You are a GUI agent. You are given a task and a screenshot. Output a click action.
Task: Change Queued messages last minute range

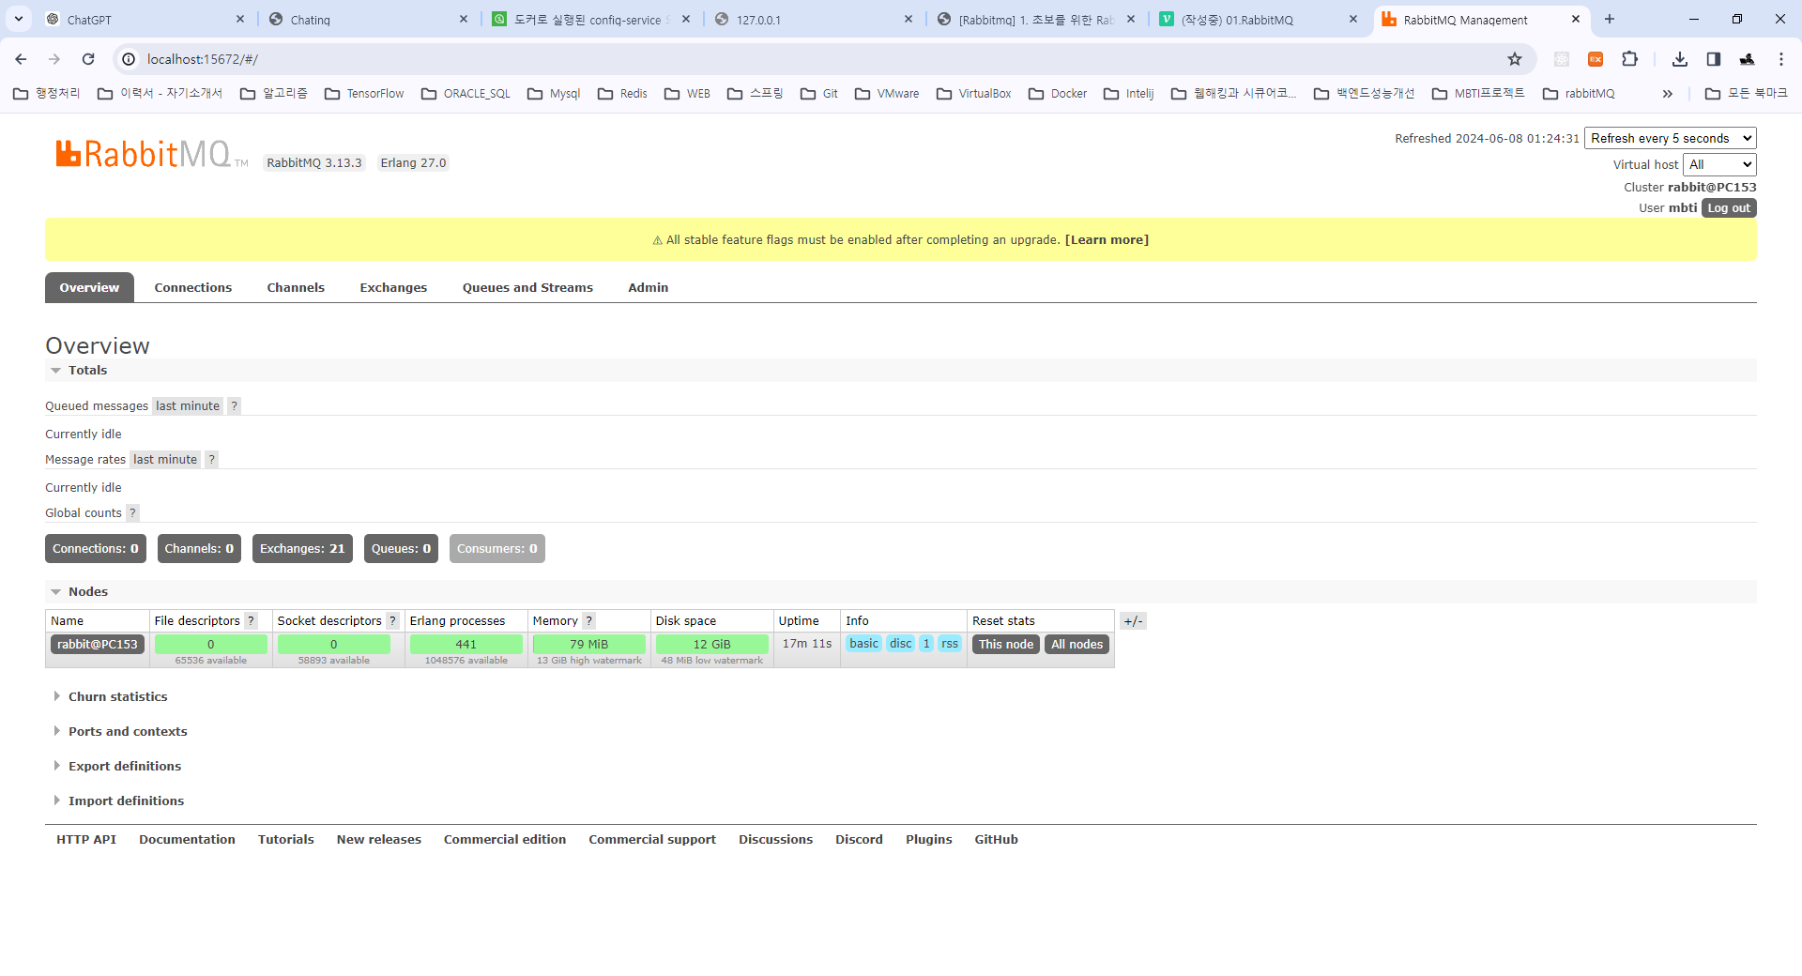188,406
